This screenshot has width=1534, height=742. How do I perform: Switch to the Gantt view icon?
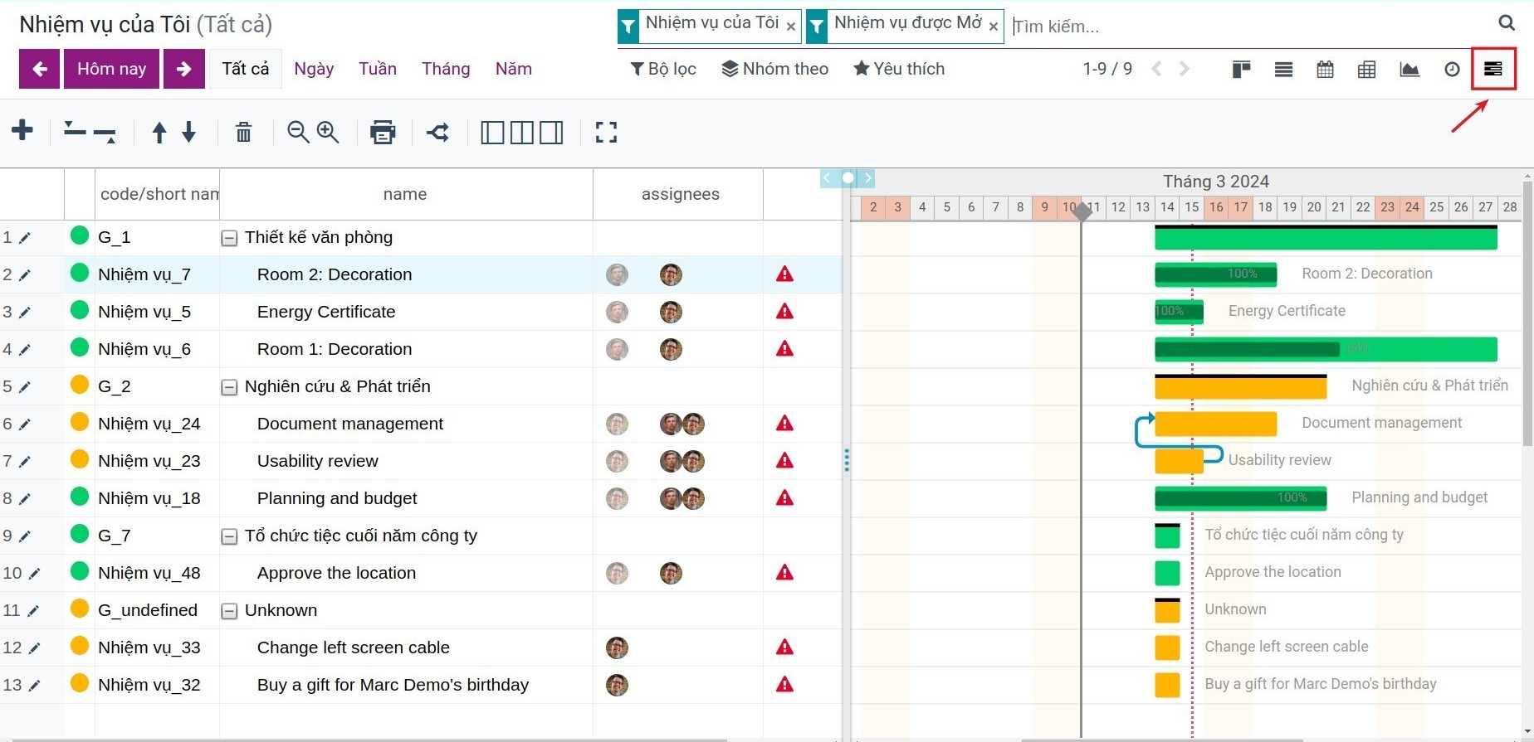coord(1493,69)
